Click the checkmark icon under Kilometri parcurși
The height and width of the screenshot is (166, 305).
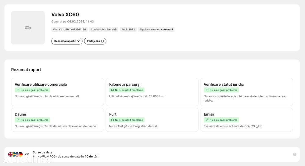113,90
